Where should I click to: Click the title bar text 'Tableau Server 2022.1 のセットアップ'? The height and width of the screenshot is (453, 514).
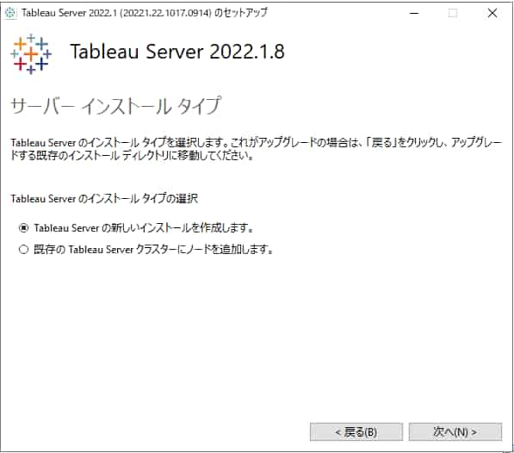point(145,13)
